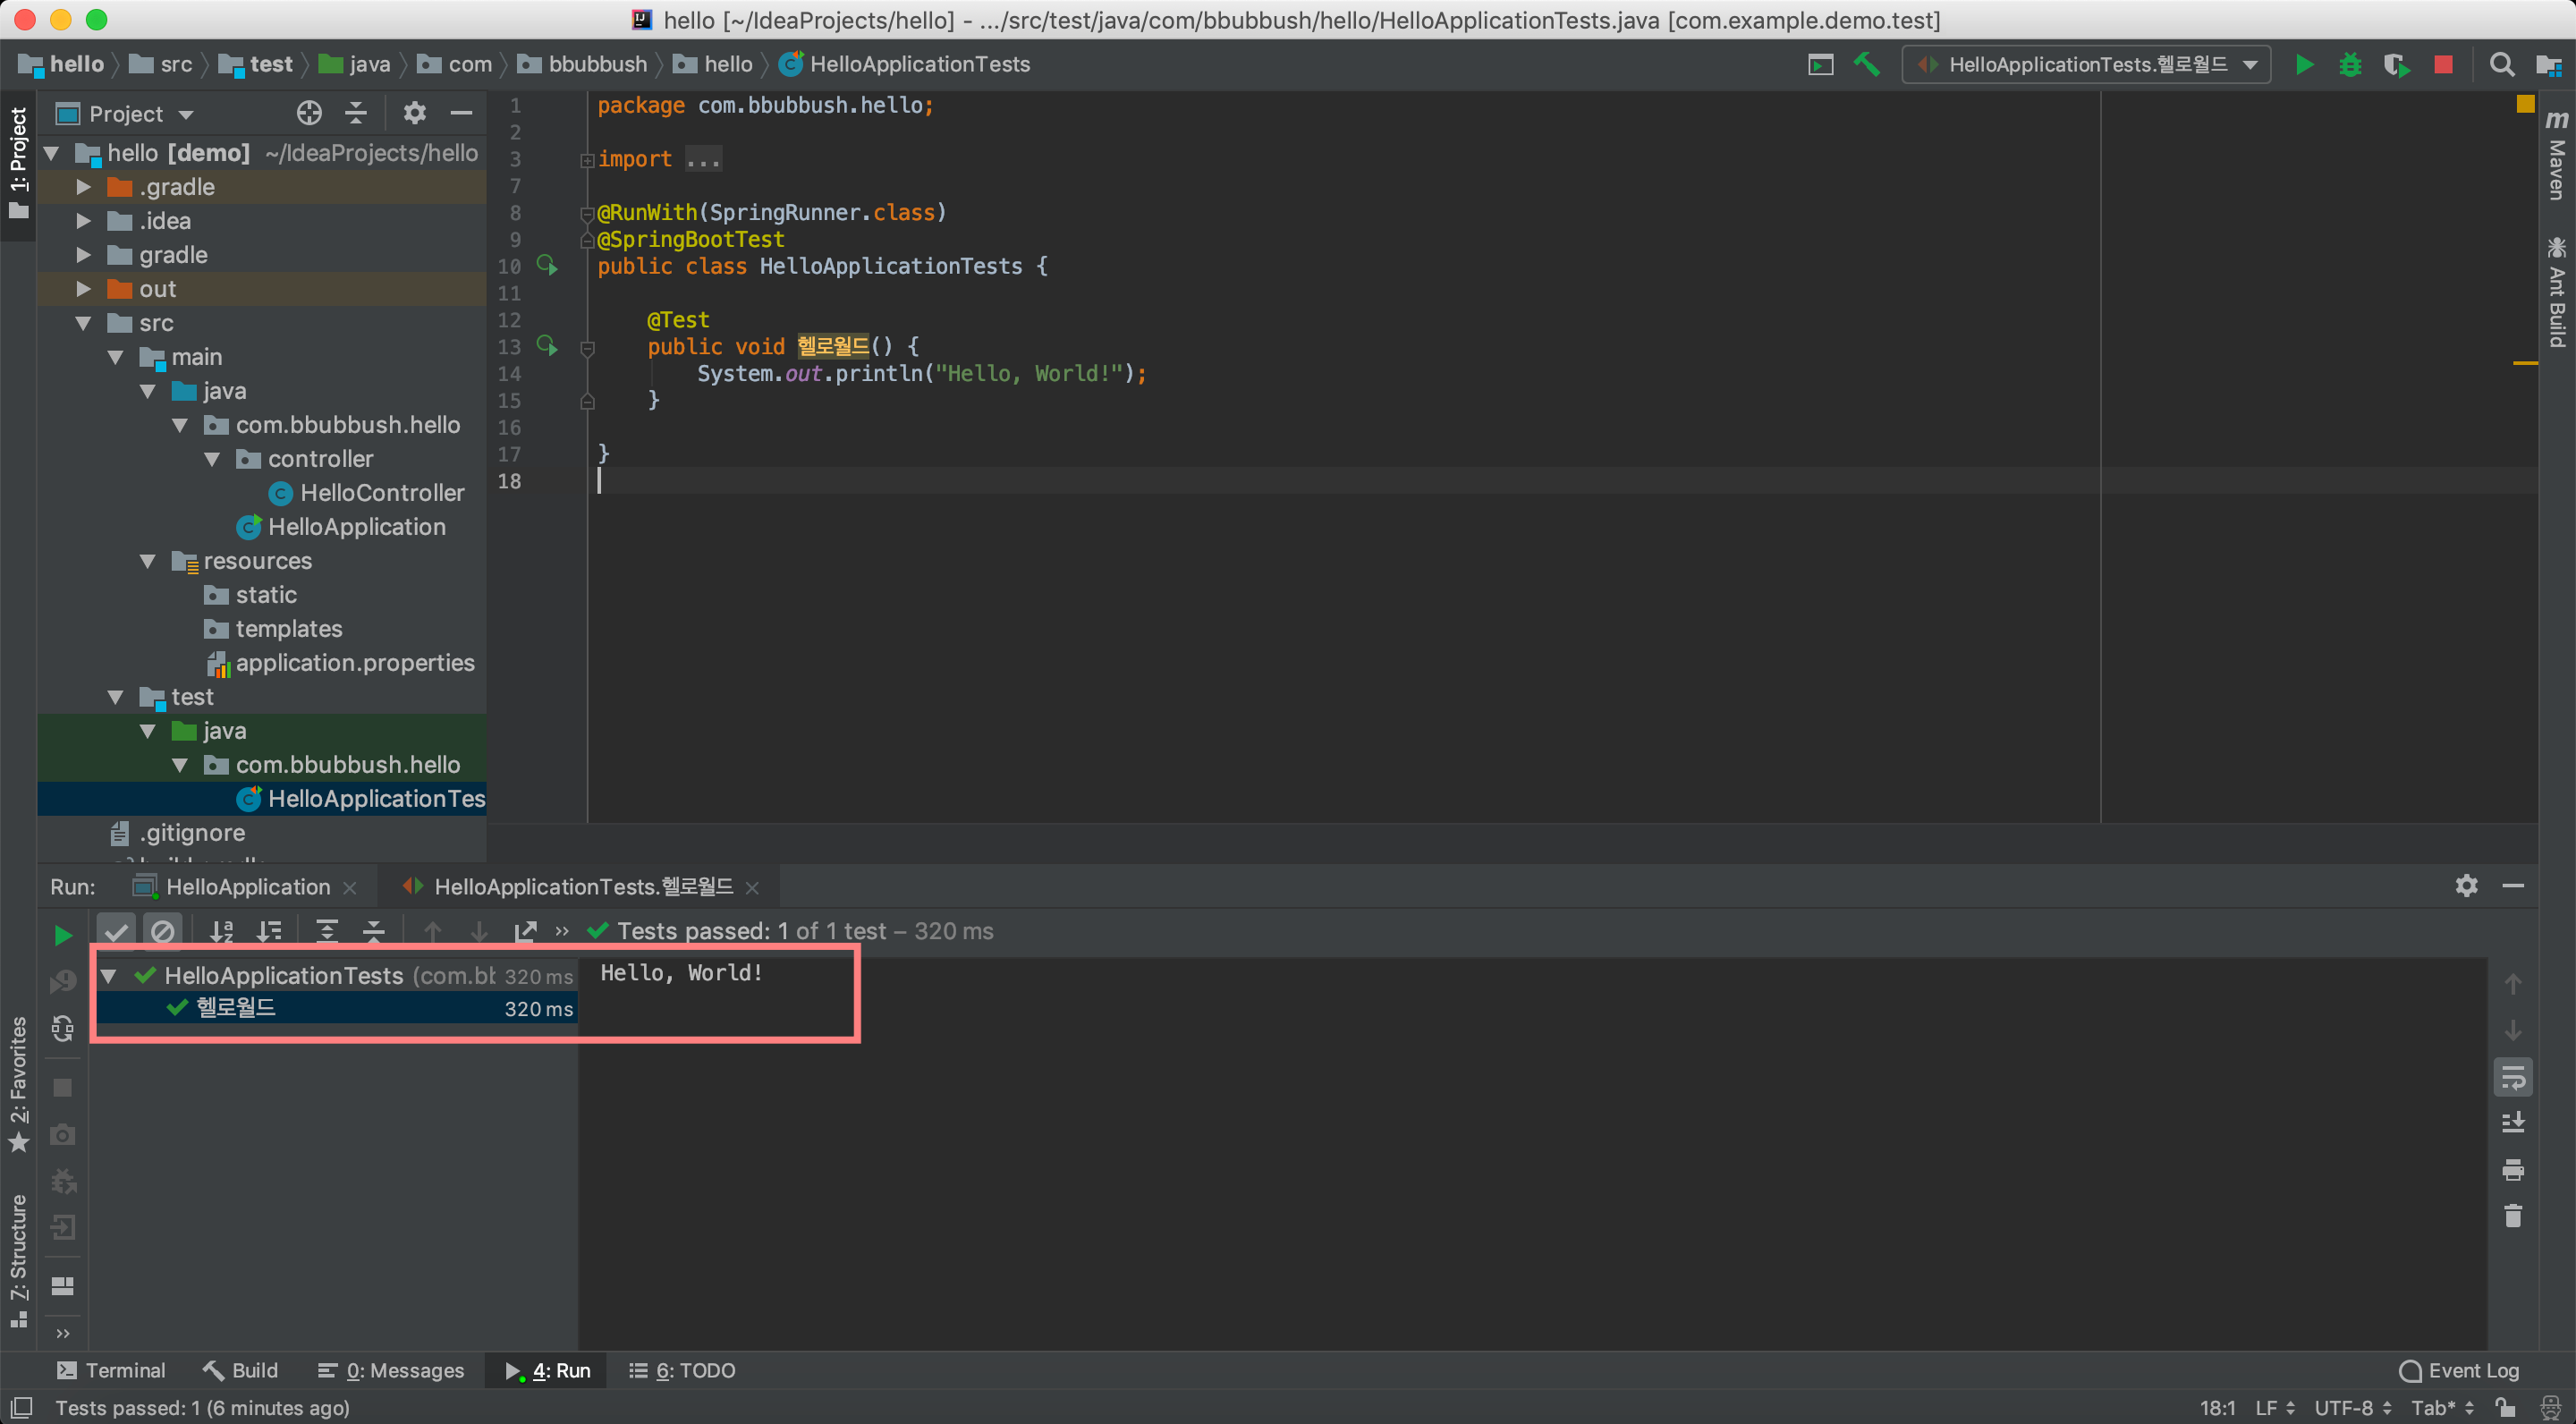
Task: Collapse the src folder in project tree
Action: click(84, 323)
